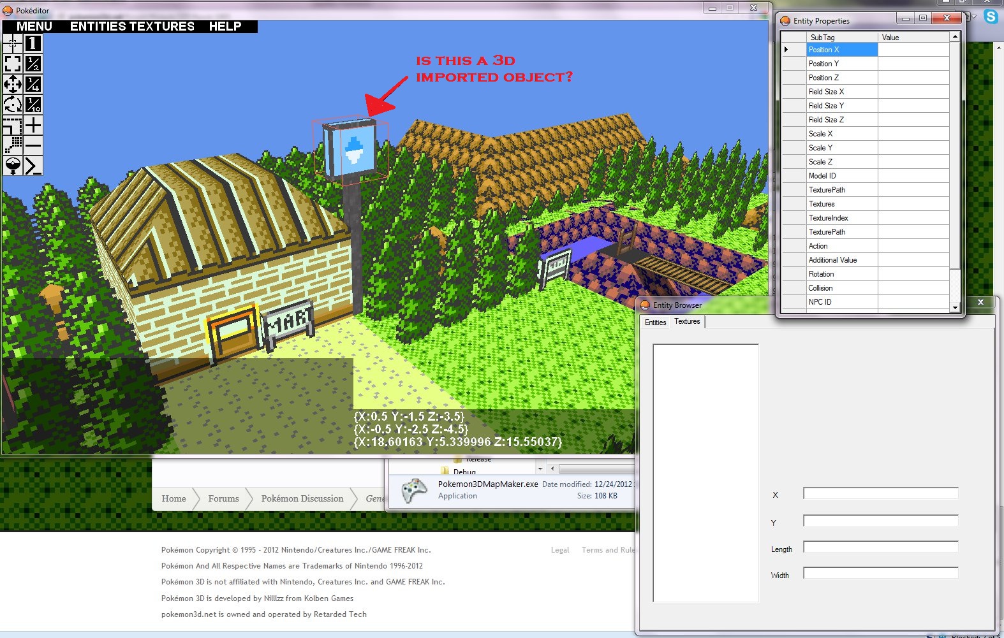Select the Position X property row
This screenshot has width=1004, height=638.
(x=865, y=50)
